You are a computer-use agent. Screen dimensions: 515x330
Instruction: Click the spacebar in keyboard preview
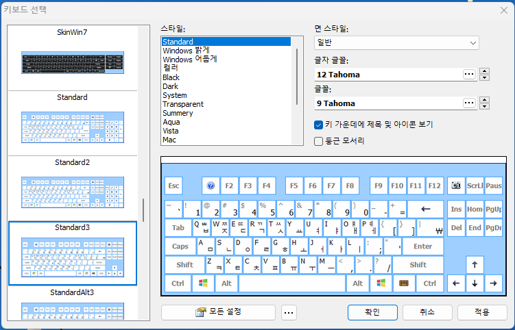tap(292, 283)
